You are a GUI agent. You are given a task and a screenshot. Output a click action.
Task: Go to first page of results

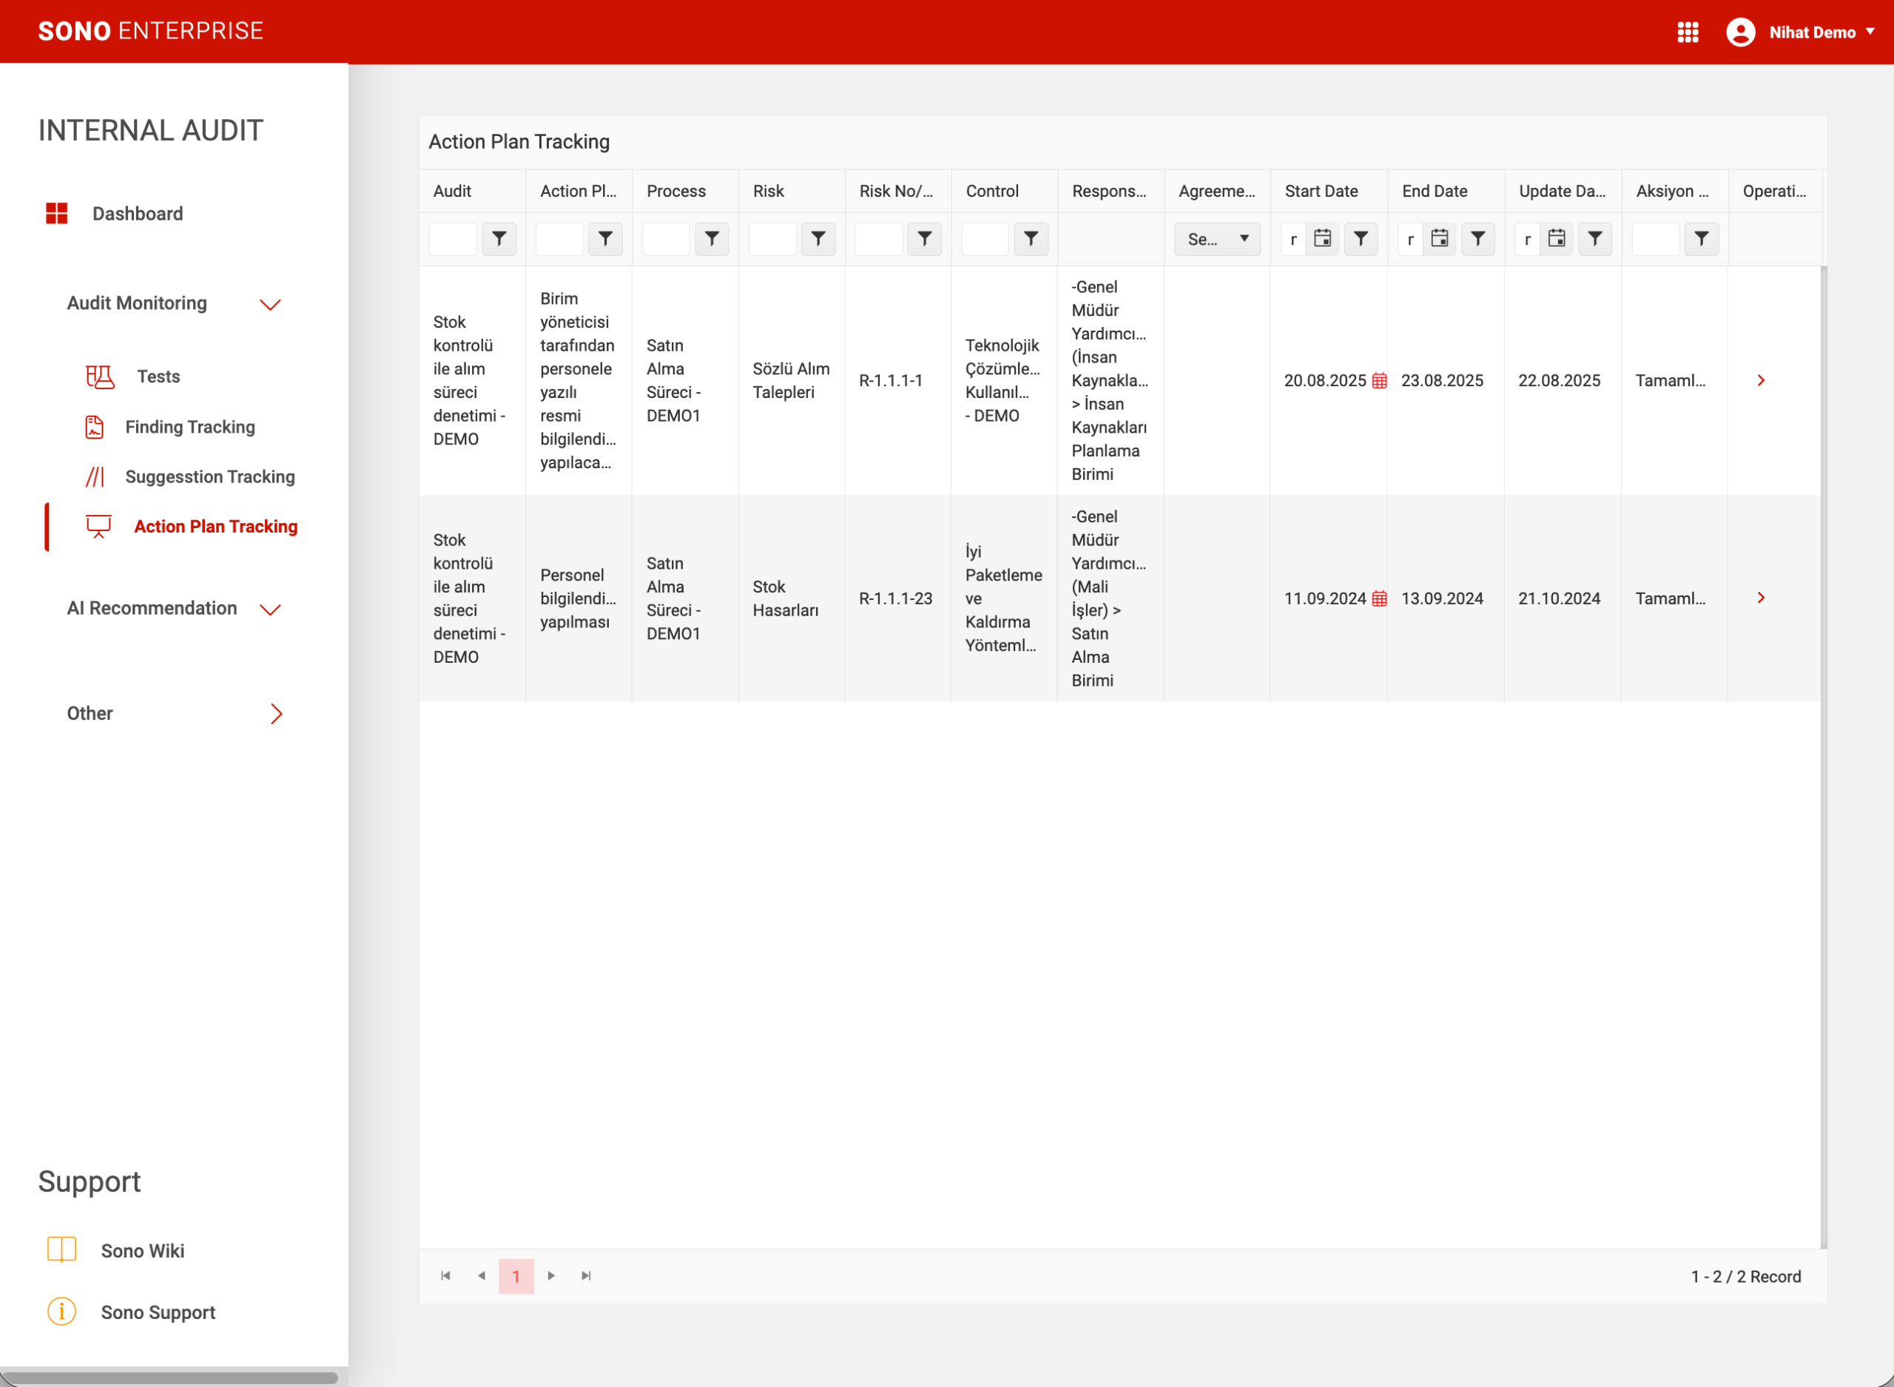click(x=446, y=1275)
